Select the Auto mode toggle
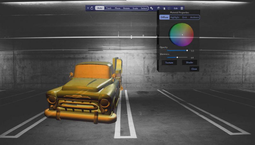The width and height of the screenshot is (255, 145). coord(100,8)
